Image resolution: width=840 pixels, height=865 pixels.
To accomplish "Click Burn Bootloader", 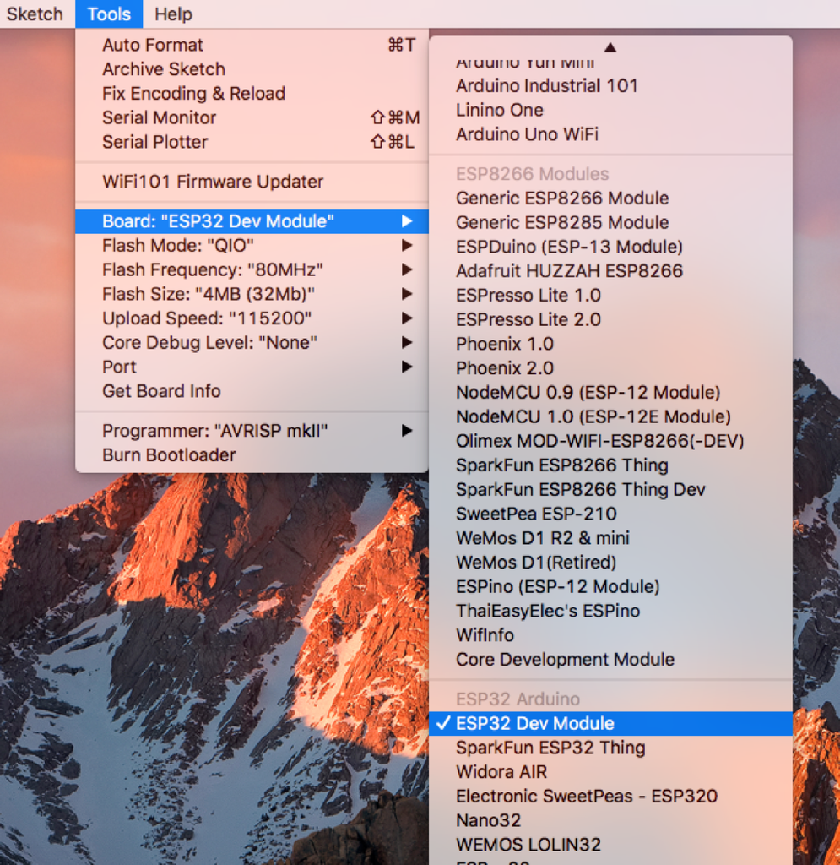I will tap(252, 455).
